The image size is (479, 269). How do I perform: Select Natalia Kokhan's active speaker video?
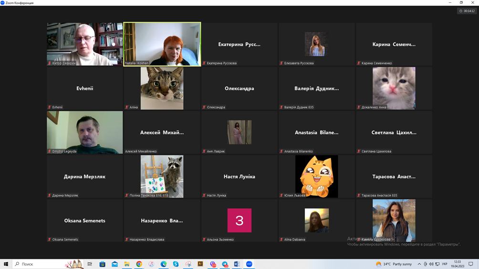click(x=162, y=44)
